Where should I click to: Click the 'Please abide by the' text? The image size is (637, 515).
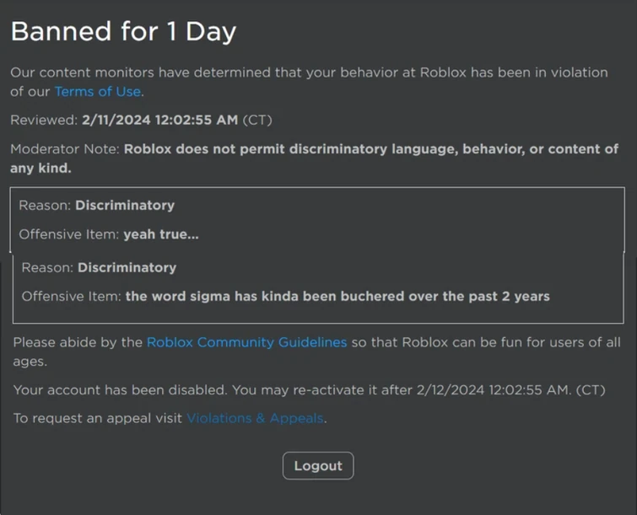click(78, 342)
